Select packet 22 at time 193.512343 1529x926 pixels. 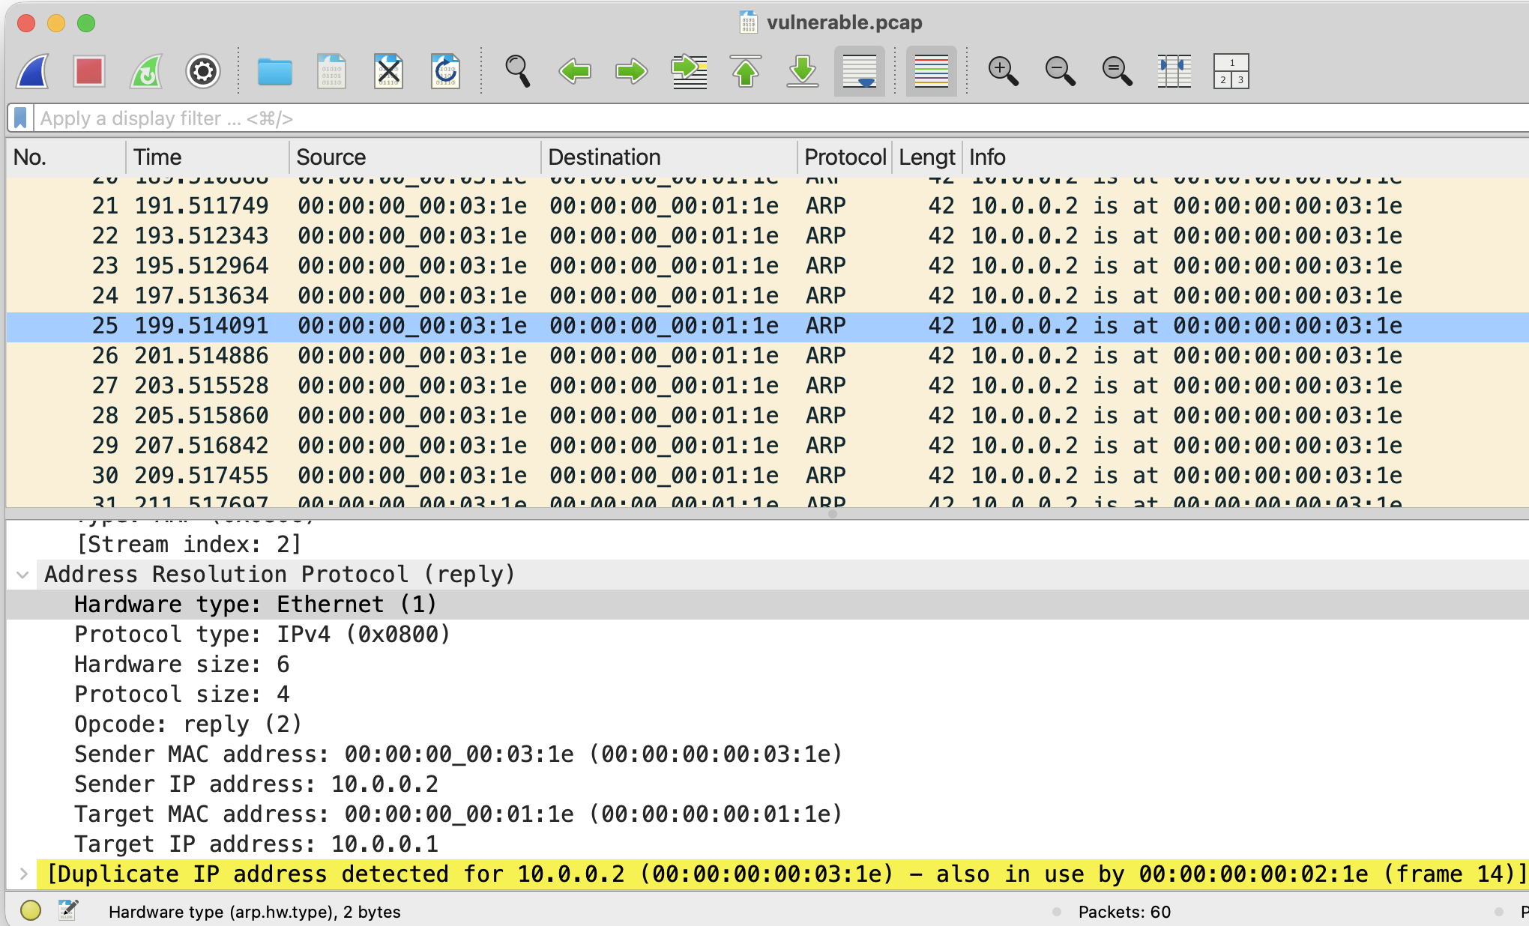click(767, 236)
